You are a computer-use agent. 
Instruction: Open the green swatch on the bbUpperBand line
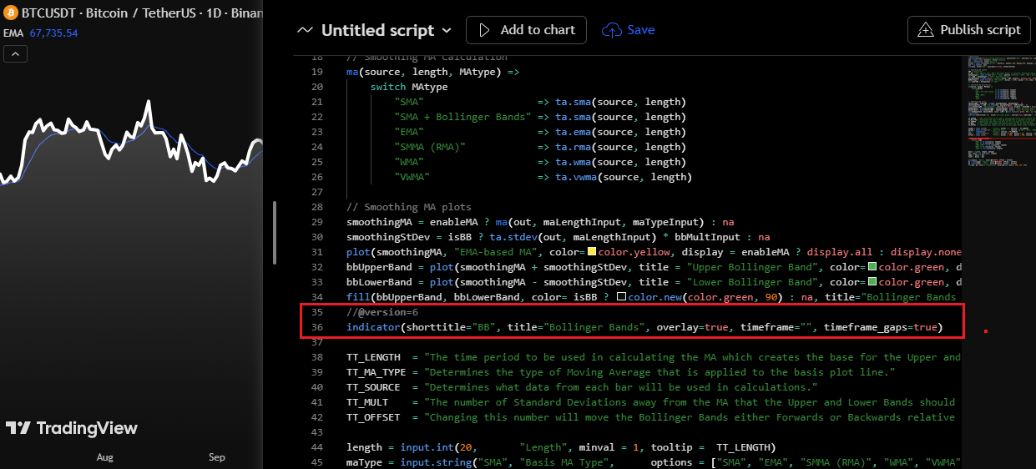872,267
